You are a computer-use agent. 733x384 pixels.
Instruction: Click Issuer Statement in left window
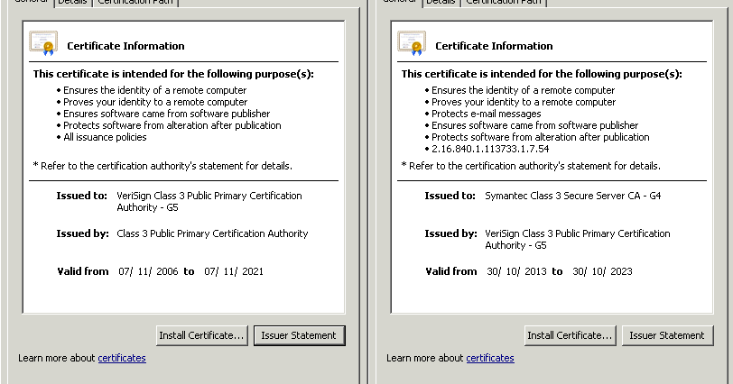[x=299, y=335]
